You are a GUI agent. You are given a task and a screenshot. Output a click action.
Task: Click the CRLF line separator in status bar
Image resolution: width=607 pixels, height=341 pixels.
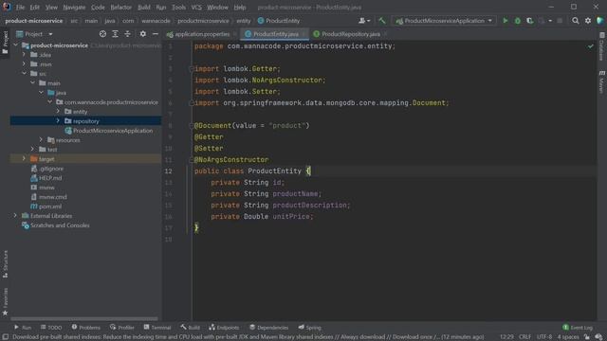click(524, 337)
